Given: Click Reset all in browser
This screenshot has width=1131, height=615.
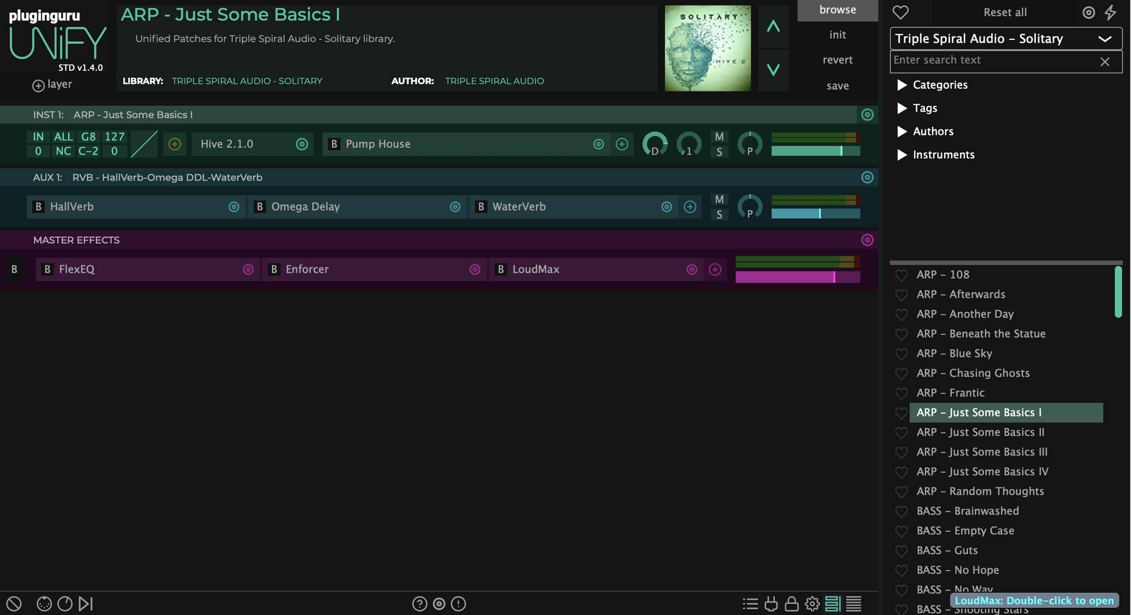Looking at the screenshot, I should pos(1005,13).
